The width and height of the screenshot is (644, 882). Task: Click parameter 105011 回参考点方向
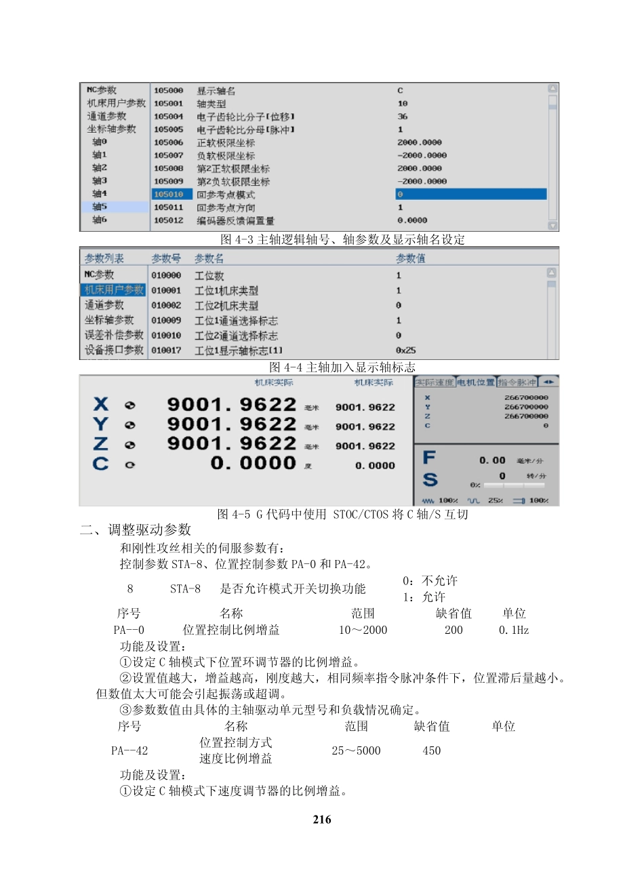click(349, 207)
